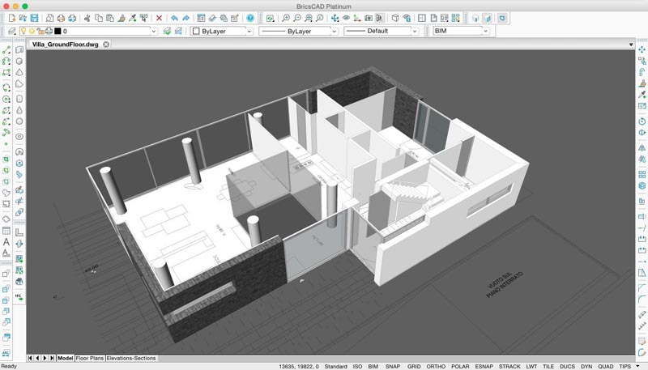Screen dimensions: 648x370
Task: Toggle GRID in the status bar
Action: click(x=414, y=366)
